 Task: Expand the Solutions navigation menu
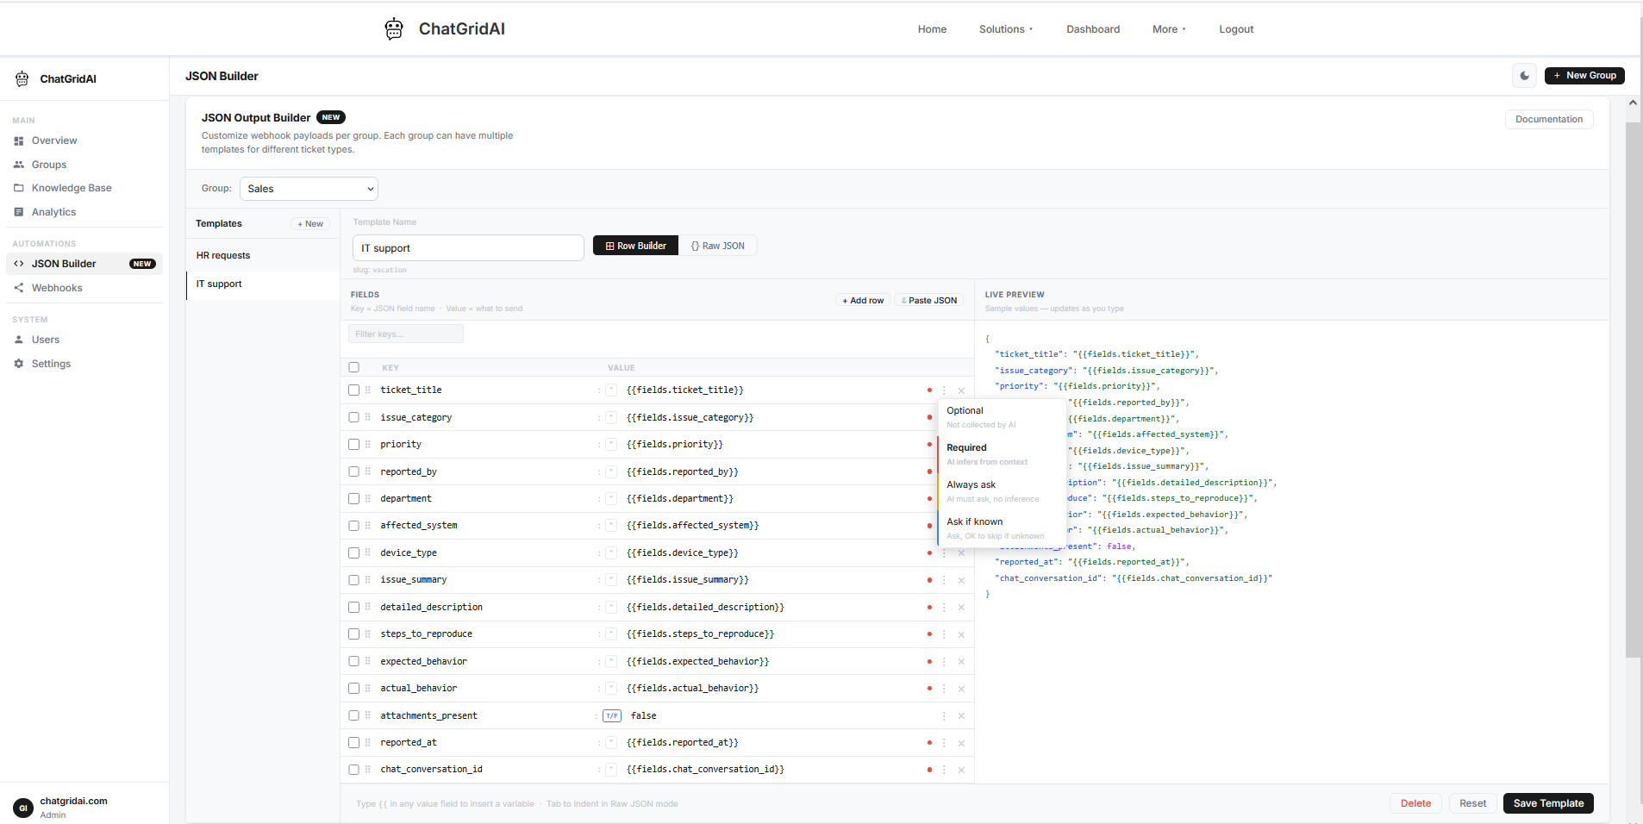tap(1005, 29)
